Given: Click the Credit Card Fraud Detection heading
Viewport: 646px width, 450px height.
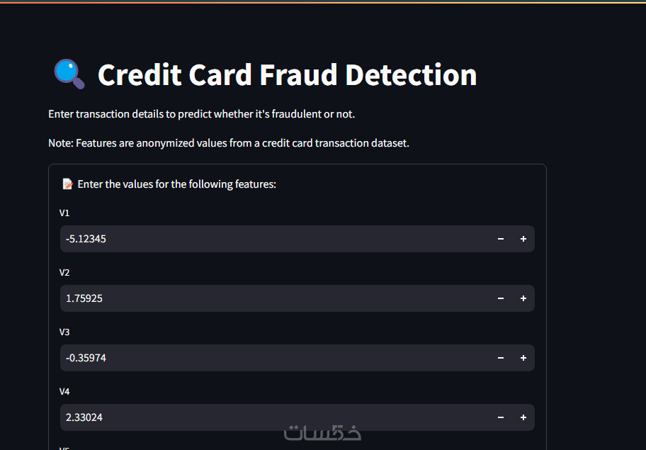Looking at the screenshot, I should tap(287, 75).
